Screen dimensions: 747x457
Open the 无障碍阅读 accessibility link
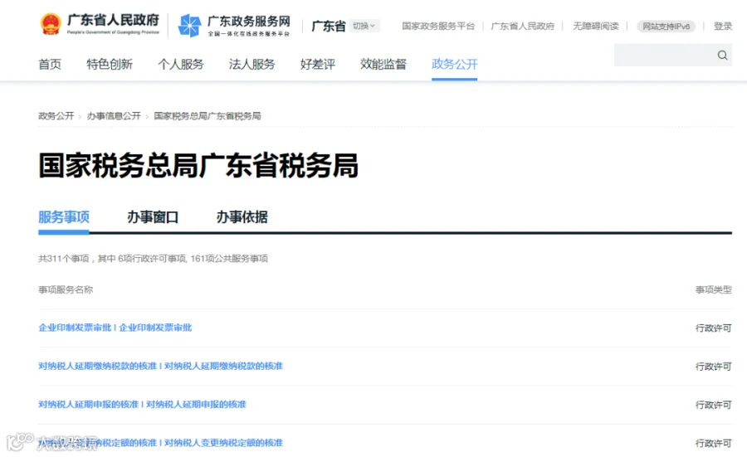(595, 27)
